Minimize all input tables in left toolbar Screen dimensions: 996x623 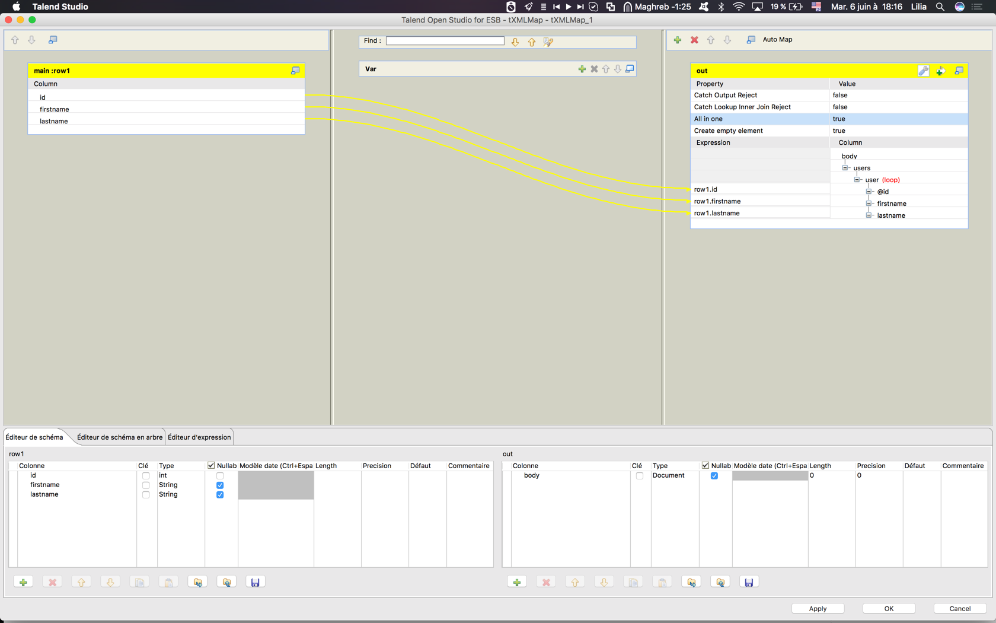53,40
